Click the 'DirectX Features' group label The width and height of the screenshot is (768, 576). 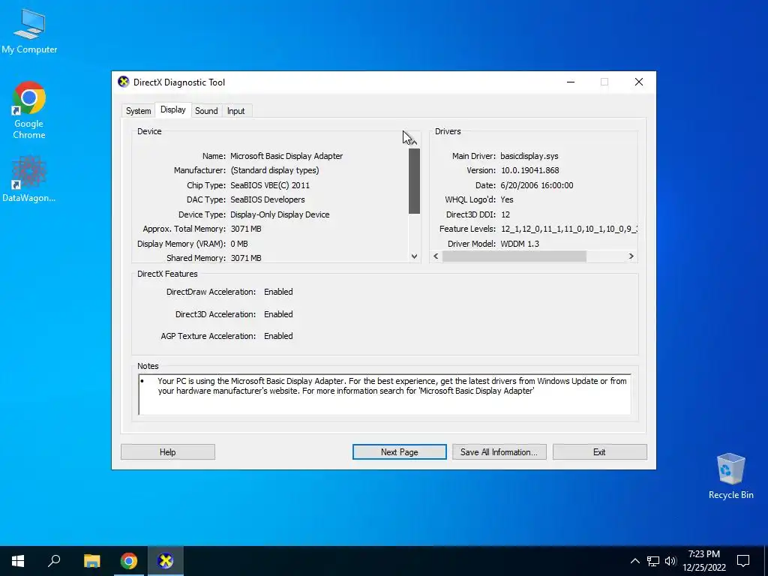(x=167, y=274)
